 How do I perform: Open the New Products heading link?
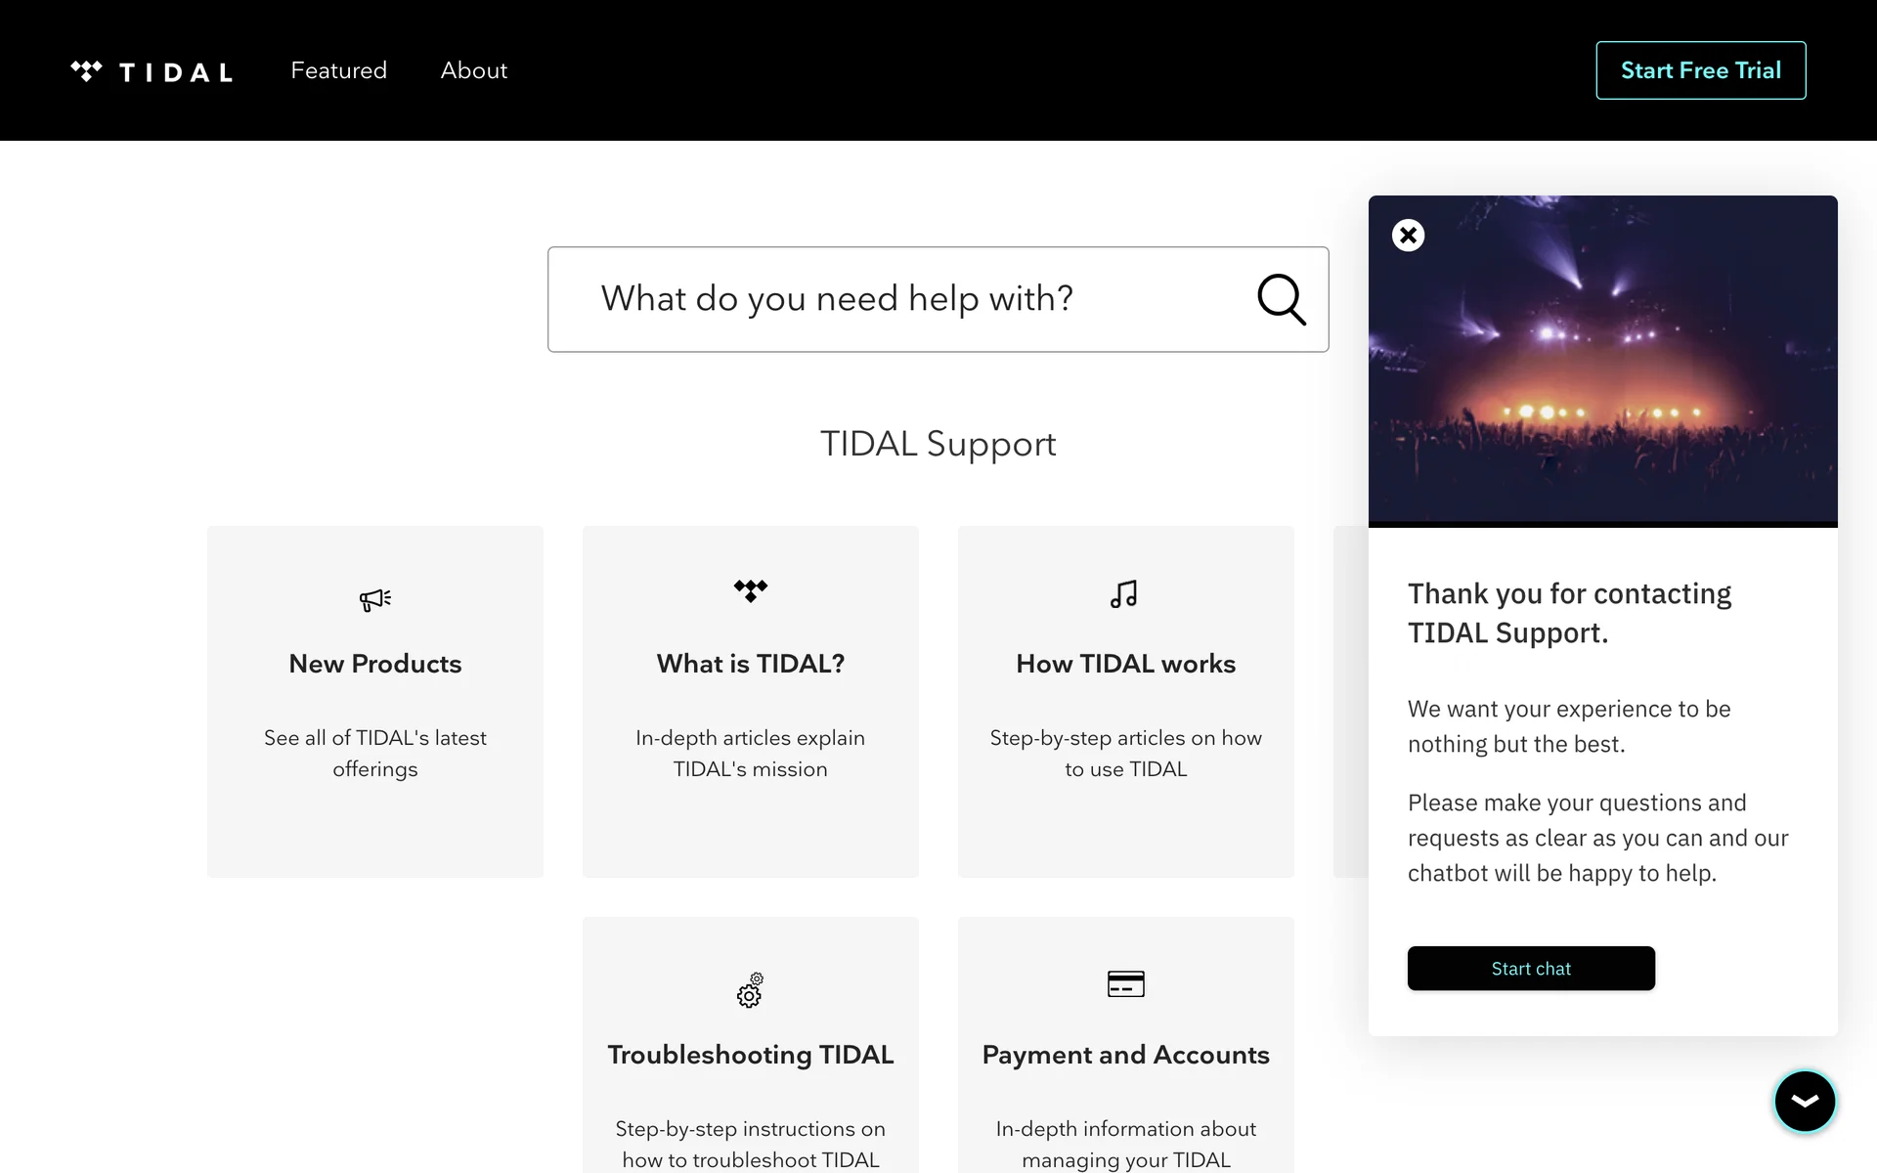pos(375,664)
